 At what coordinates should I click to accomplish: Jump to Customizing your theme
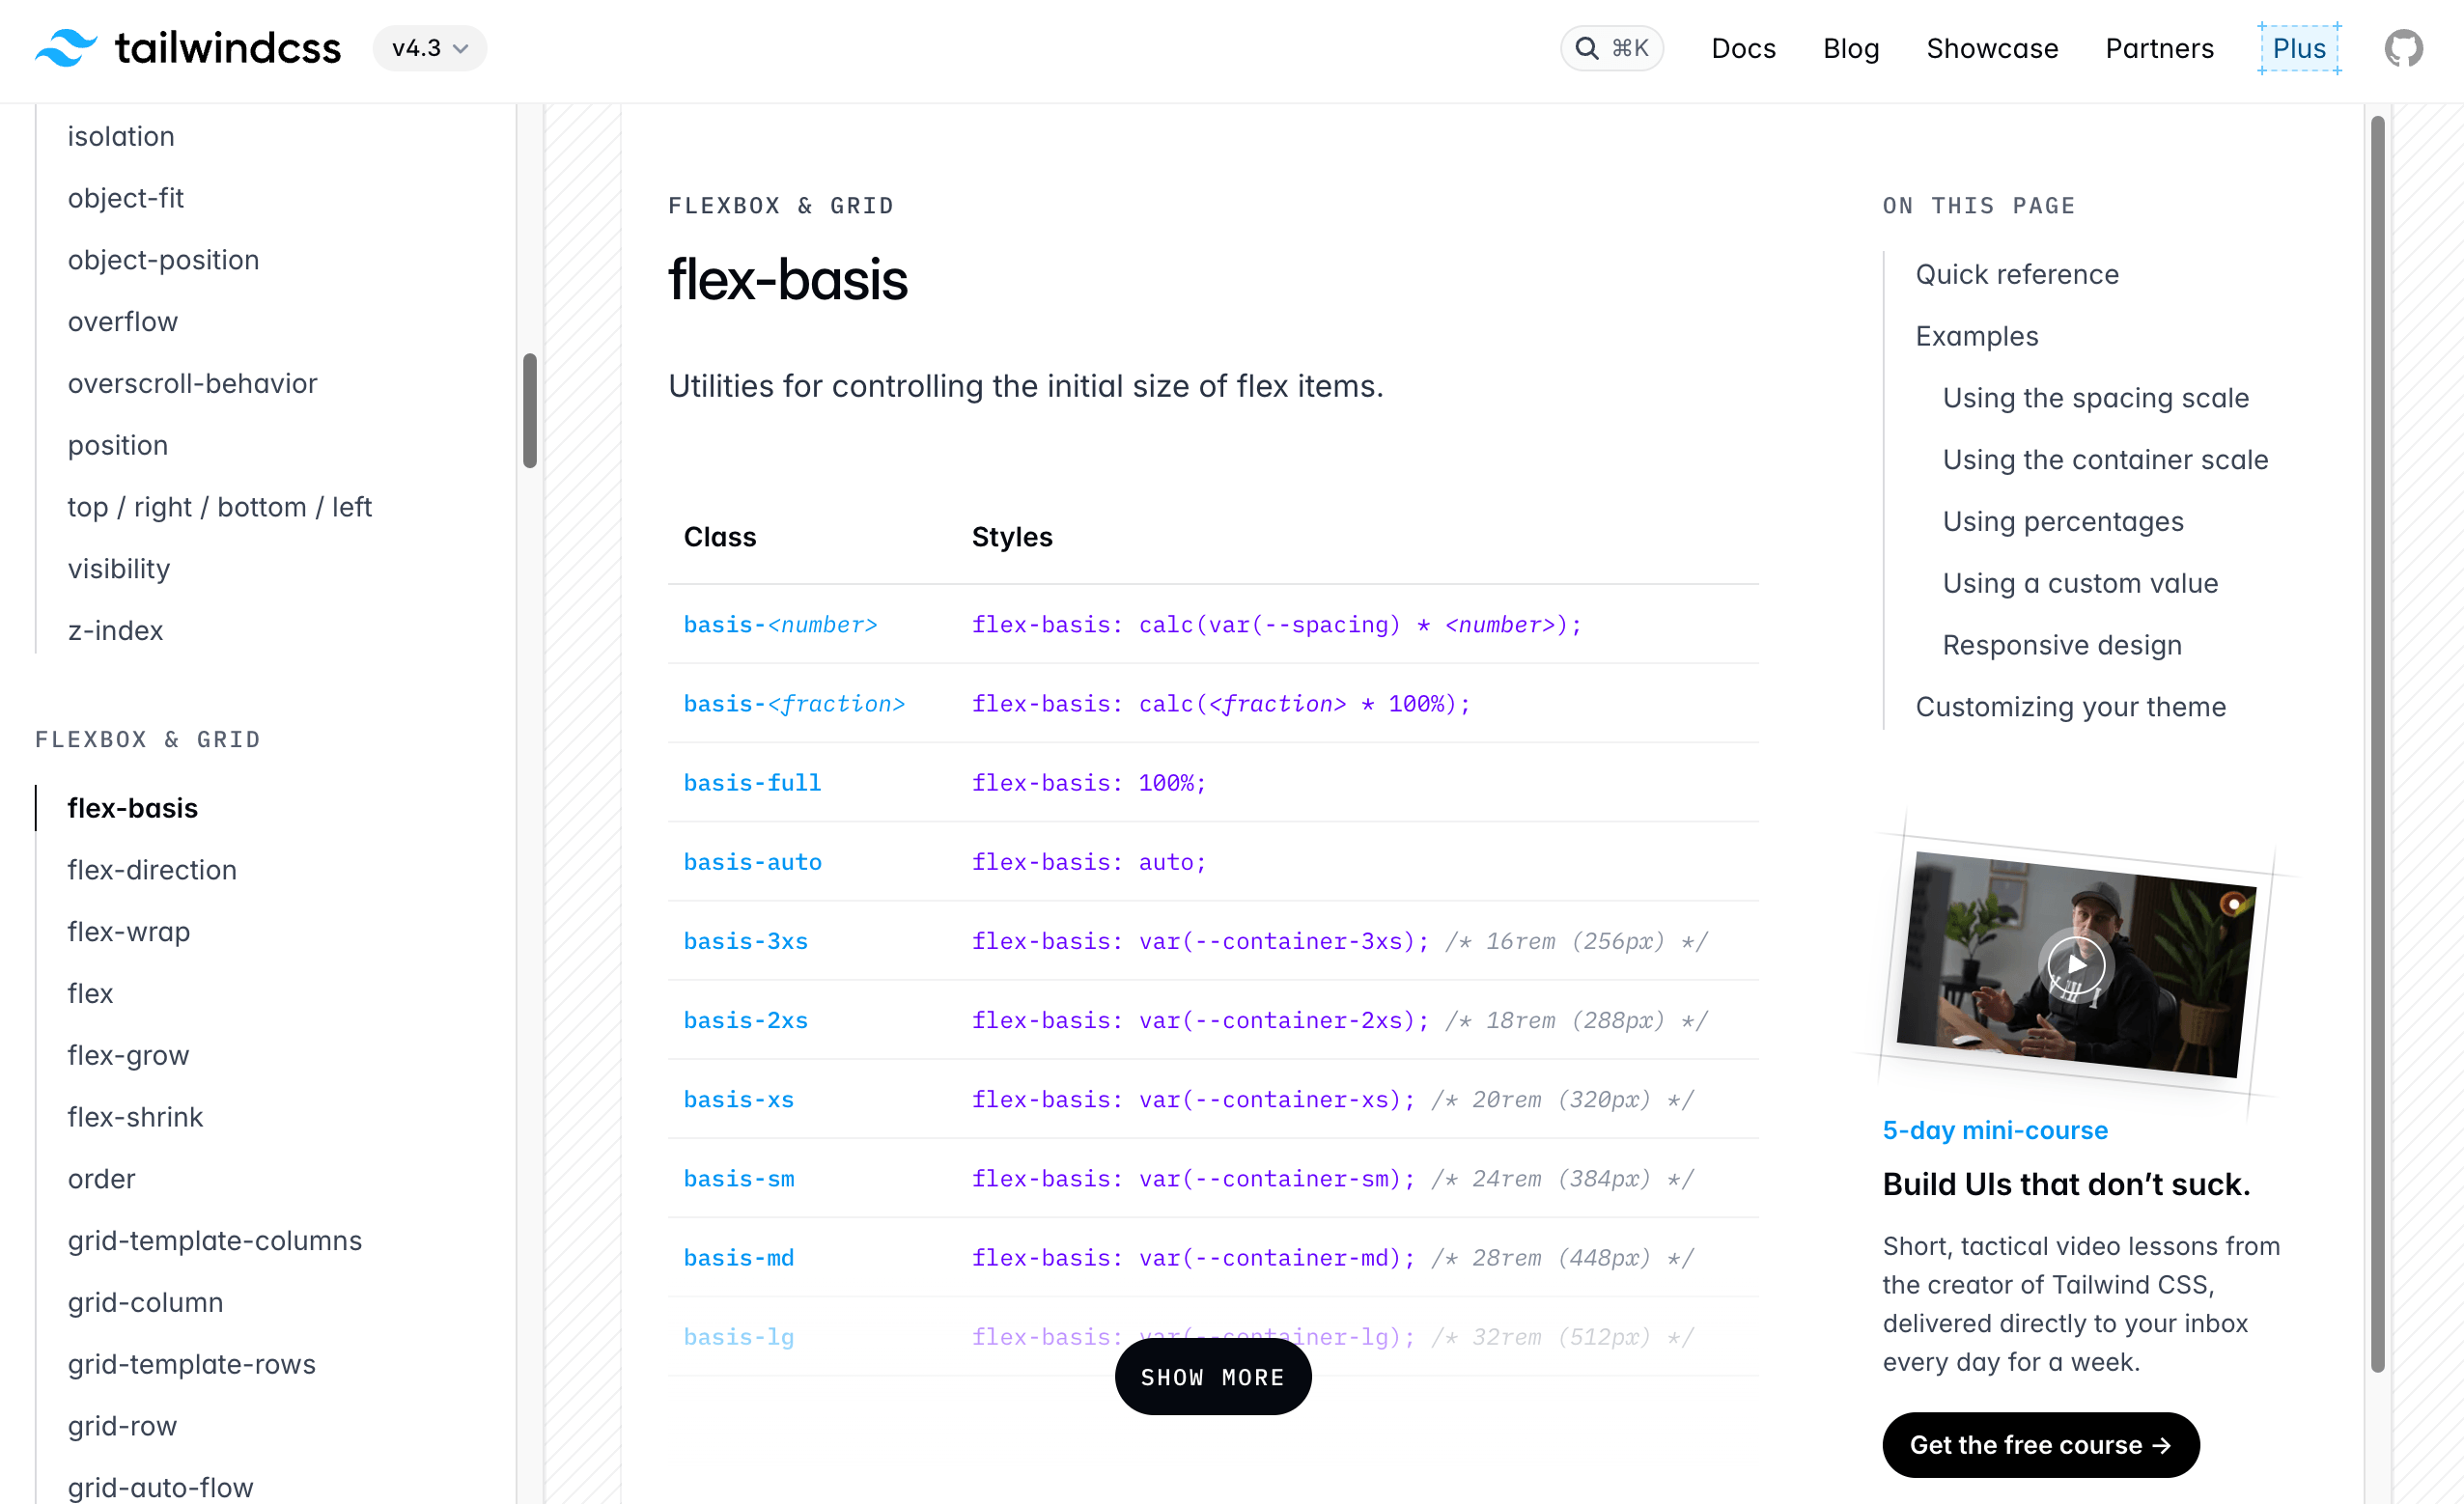click(x=2070, y=707)
